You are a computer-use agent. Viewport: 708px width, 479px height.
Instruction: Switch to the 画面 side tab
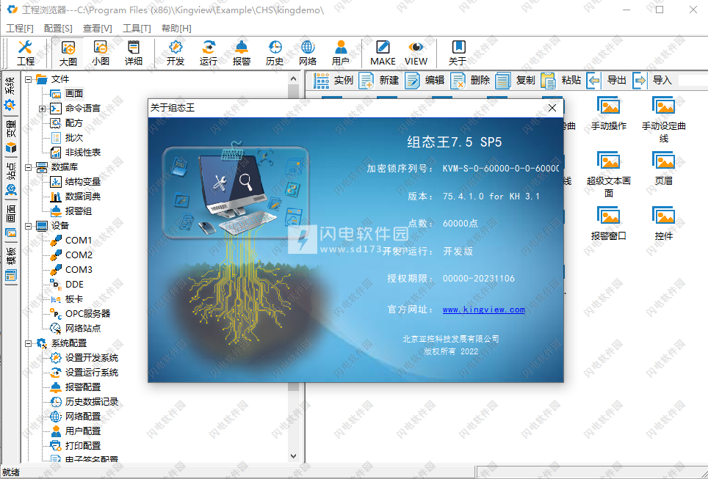pyautogui.click(x=10, y=221)
